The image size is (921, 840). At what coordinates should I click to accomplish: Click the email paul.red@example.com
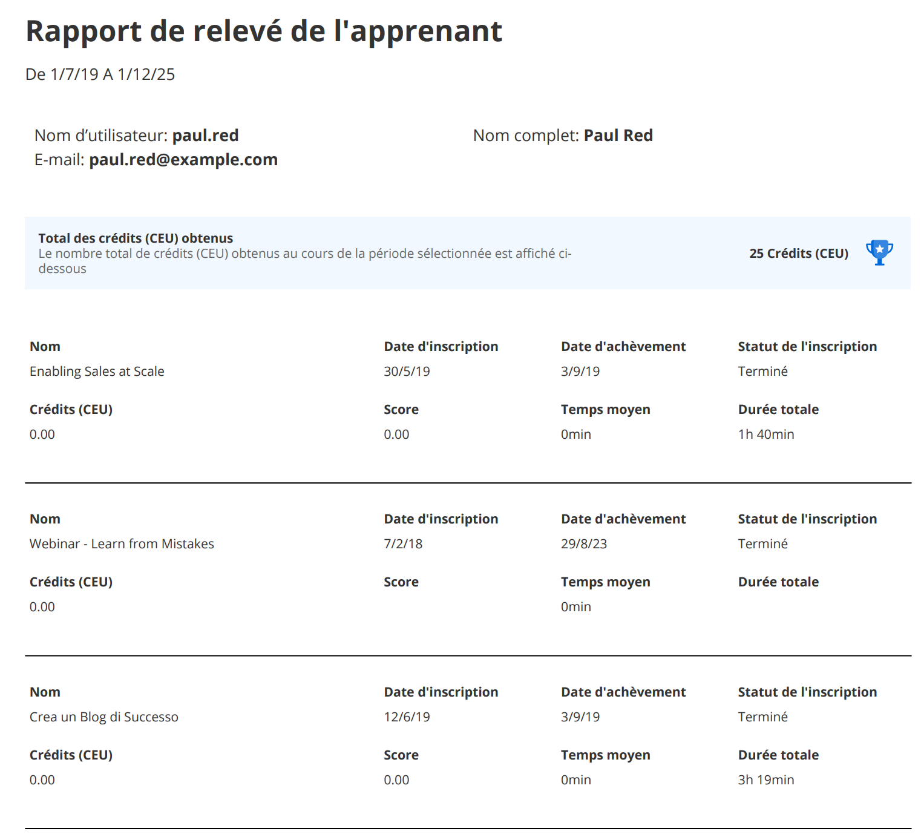[183, 160]
